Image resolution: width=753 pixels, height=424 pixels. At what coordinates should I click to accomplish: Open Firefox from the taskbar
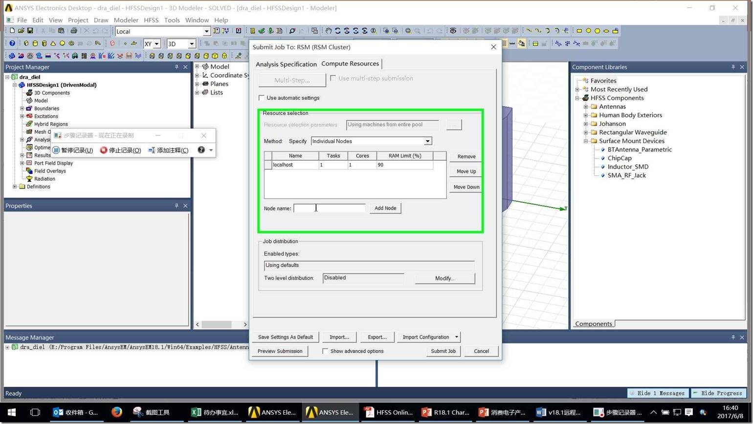pos(116,412)
